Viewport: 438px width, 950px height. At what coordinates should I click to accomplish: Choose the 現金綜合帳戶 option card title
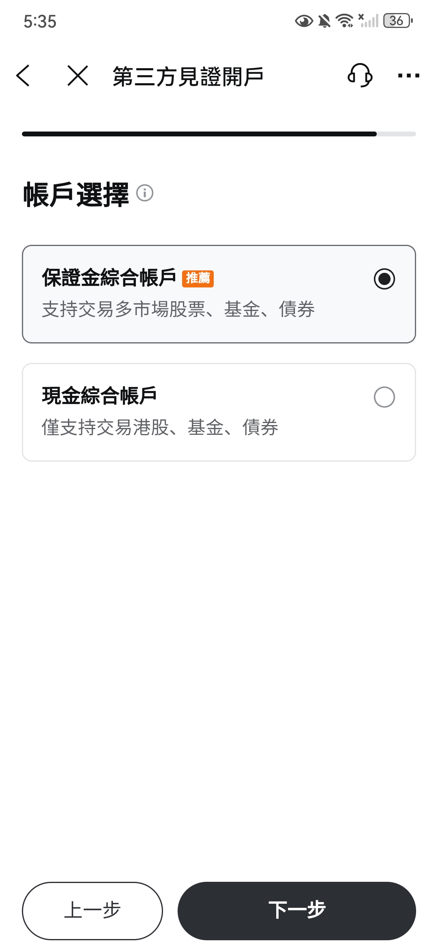click(x=99, y=396)
